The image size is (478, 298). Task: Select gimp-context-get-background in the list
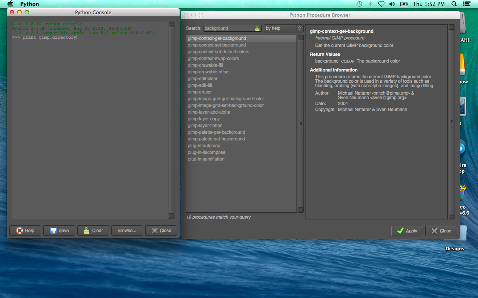(241, 38)
